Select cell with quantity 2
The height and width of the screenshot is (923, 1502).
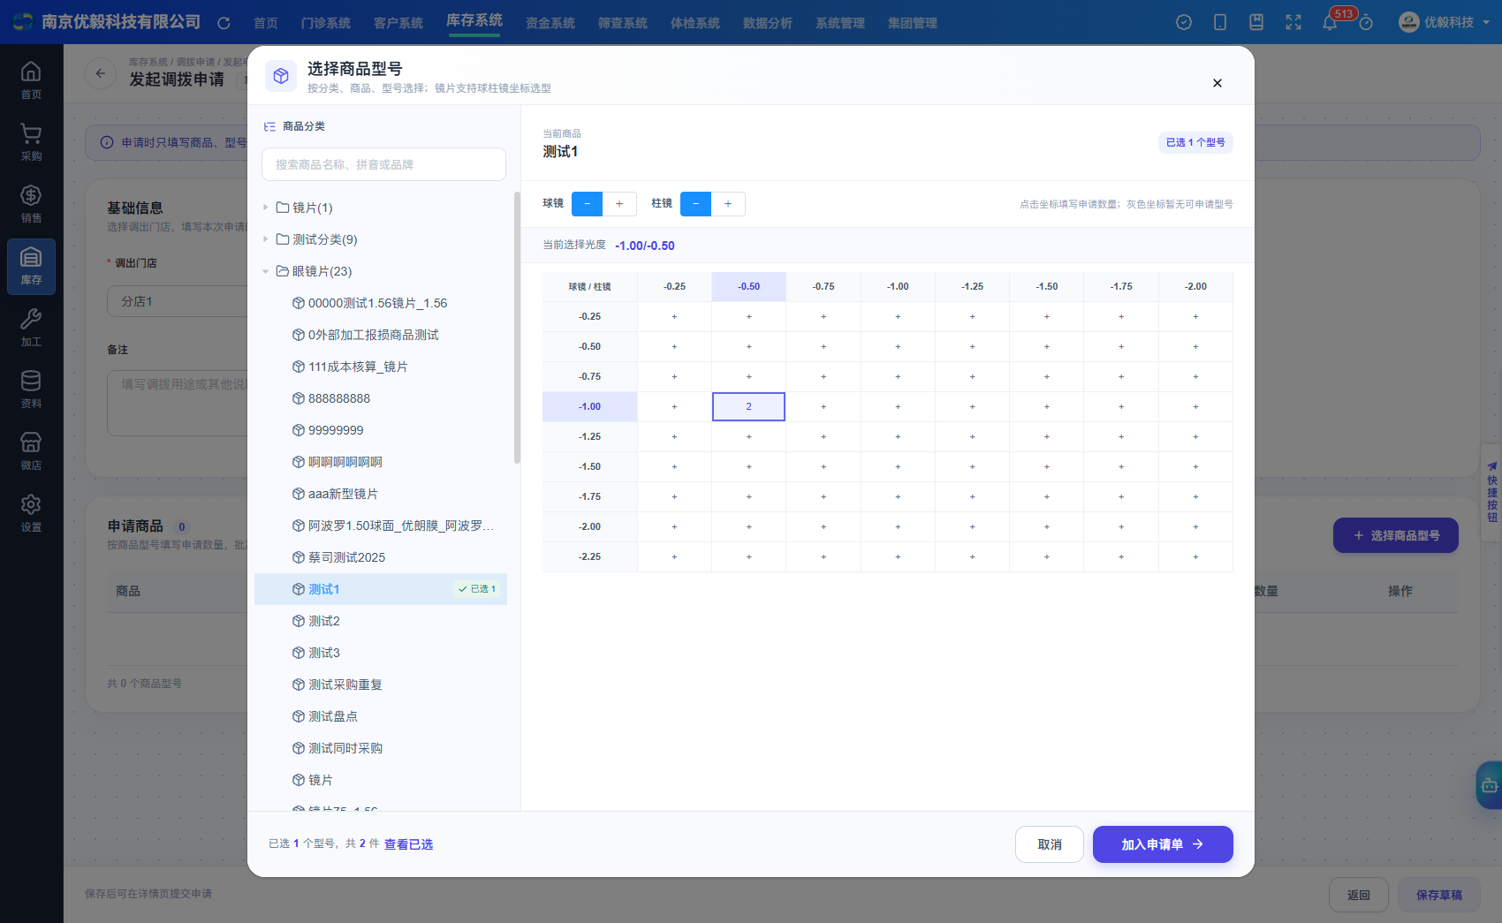(748, 406)
